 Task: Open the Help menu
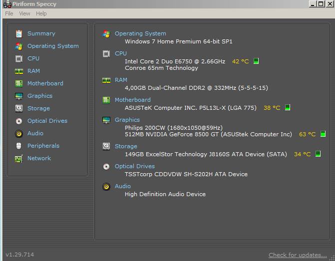pos(41,13)
